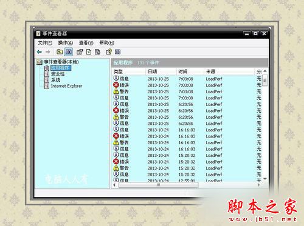Image resolution: width=304 pixels, height=226 pixels.
Task: Open the 操作(A) menu
Action: pos(66,43)
